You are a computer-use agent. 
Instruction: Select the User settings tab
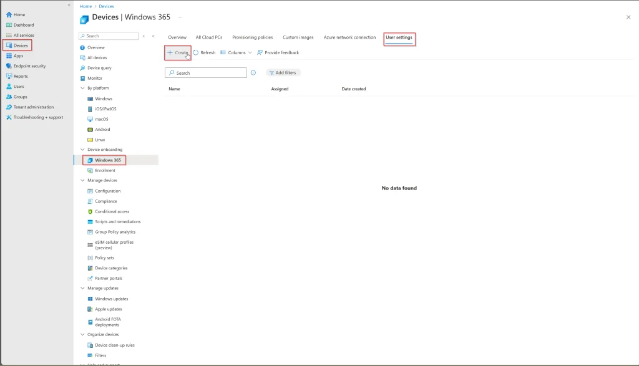(x=399, y=37)
